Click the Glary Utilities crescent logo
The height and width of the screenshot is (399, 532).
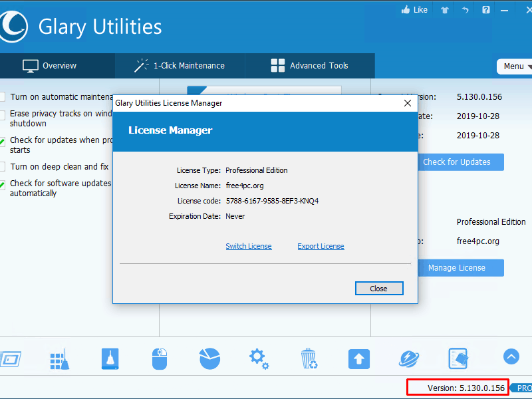[13, 27]
